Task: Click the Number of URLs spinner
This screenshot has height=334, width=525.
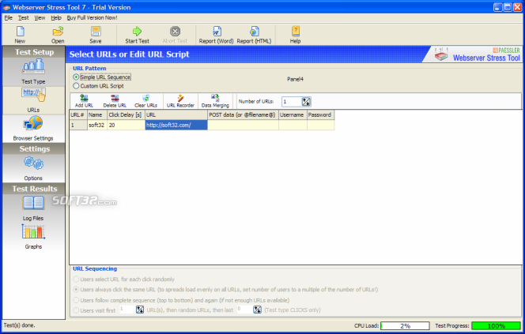Action: [x=306, y=102]
